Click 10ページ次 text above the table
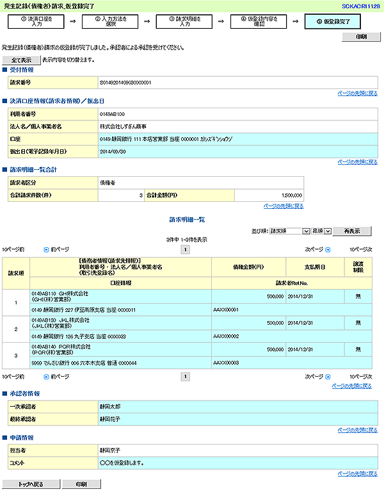 pos(361,249)
